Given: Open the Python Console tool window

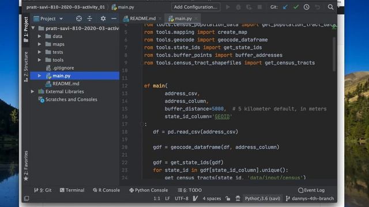Looking at the screenshot, I should click(x=149, y=190).
